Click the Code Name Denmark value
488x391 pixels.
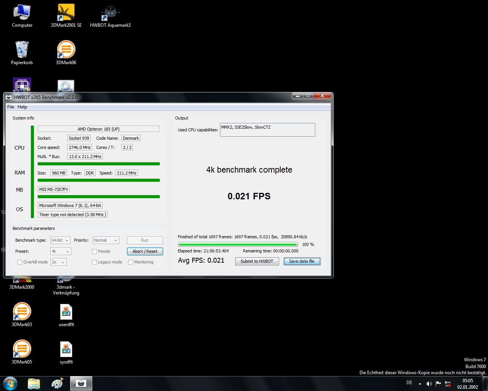pyautogui.click(x=131, y=138)
